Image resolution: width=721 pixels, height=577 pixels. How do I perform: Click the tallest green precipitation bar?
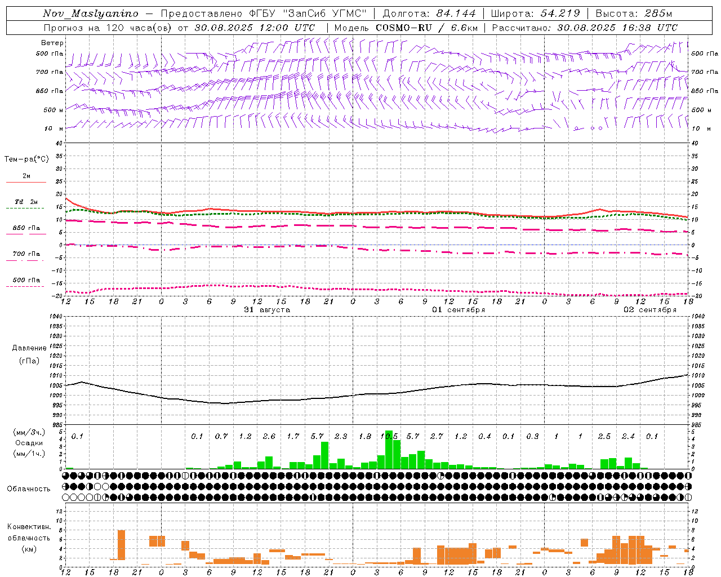coord(389,450)
